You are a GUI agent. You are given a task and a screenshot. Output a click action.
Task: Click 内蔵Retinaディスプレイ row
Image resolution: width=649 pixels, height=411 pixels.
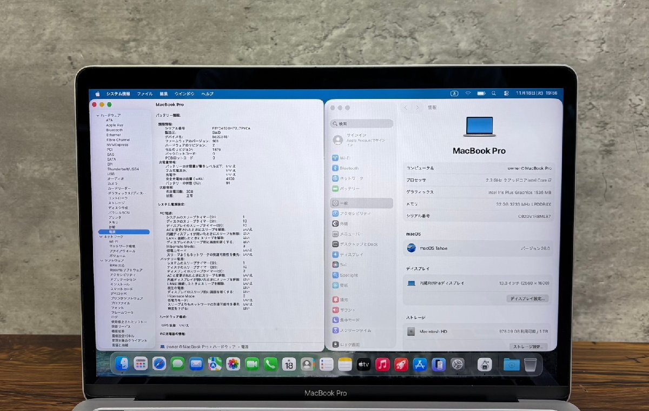479,283
